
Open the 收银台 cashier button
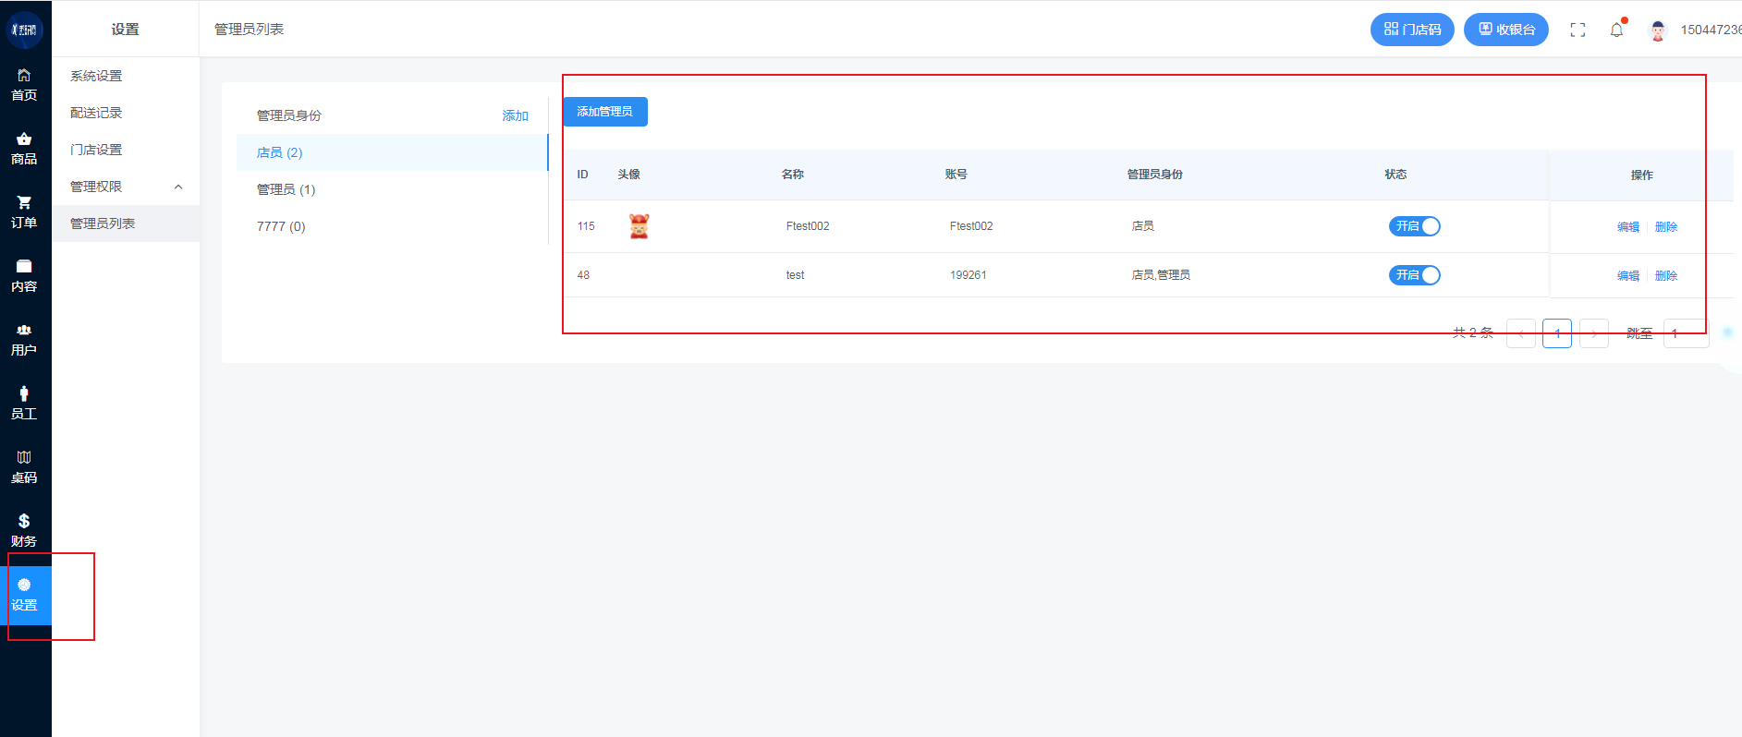(x=1506, y=30)
